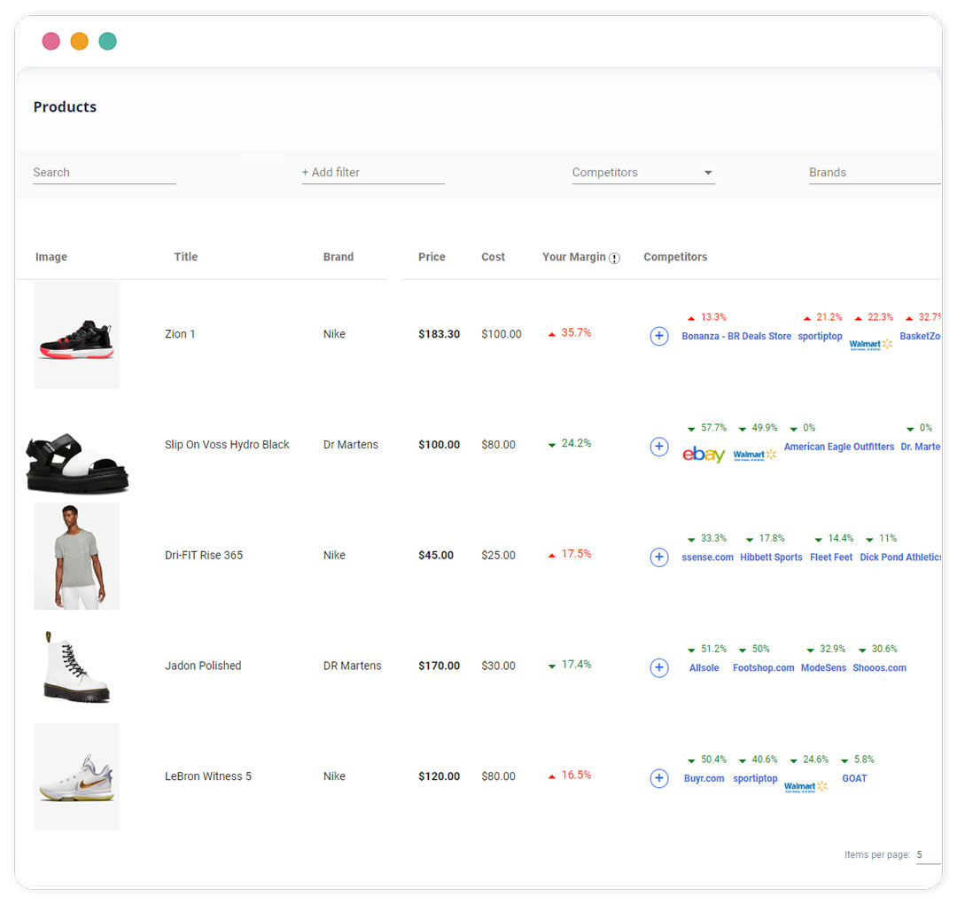957x904 pixels.
Task: Click the Your Margin info icon
Action: [615, 258]
